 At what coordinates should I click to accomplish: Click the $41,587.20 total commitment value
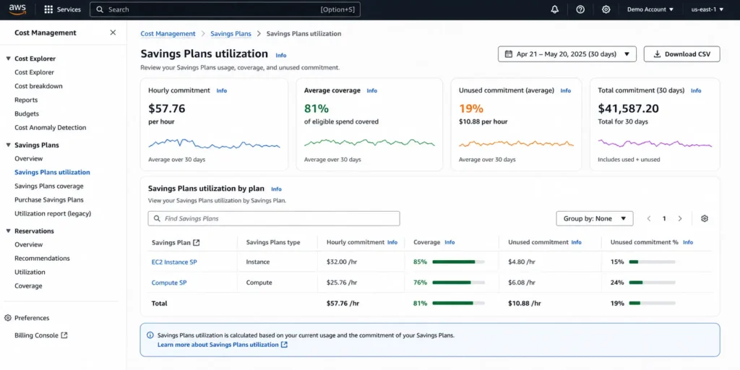pyautogui.click(x=628, y=108)
